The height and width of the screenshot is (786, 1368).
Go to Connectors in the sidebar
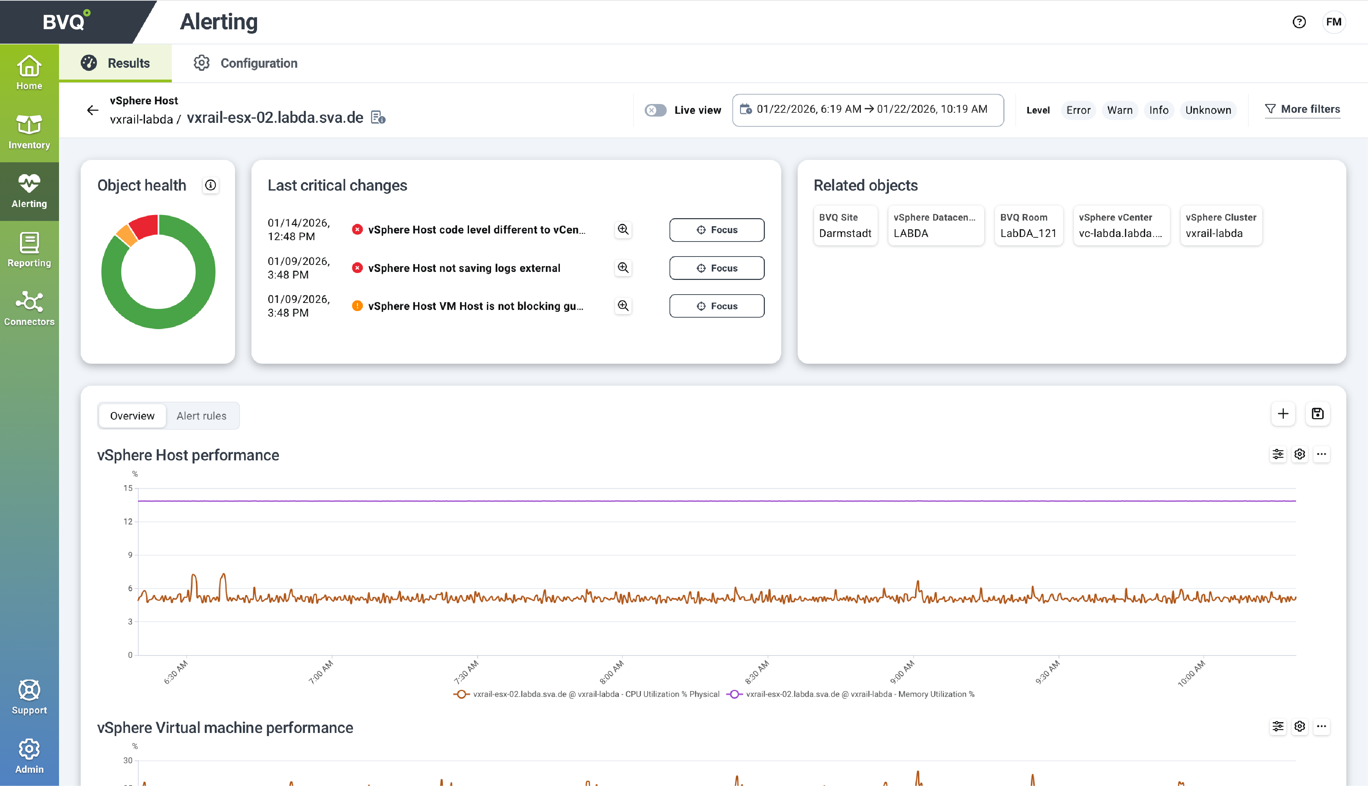[x=29, y=308]
